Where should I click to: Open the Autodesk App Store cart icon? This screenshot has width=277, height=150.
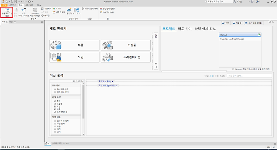252,1
